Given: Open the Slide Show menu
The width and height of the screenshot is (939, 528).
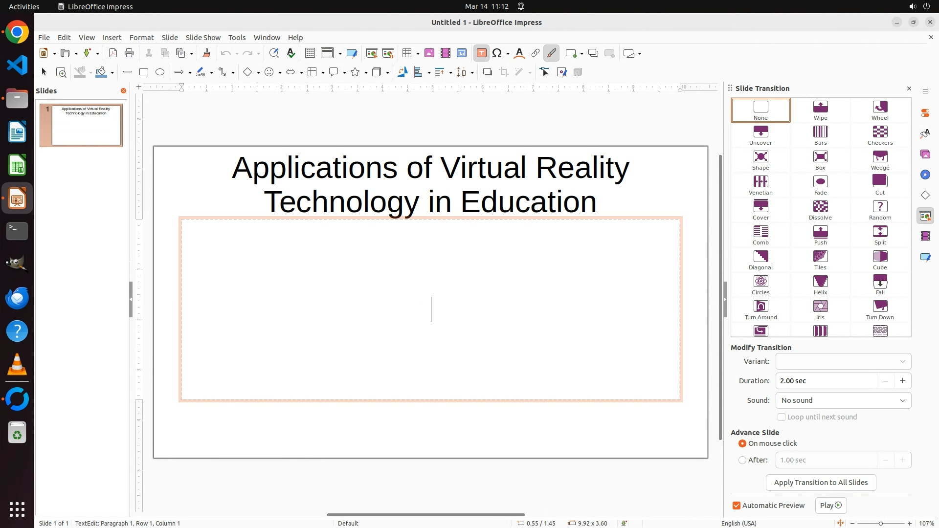Looking at the screenshot, I should pyautogui.click(x=203, y=38).
